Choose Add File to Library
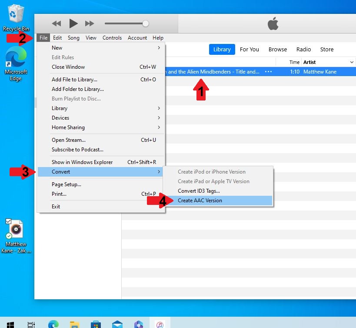Screen dimensions: 356x328 (101, 80)
